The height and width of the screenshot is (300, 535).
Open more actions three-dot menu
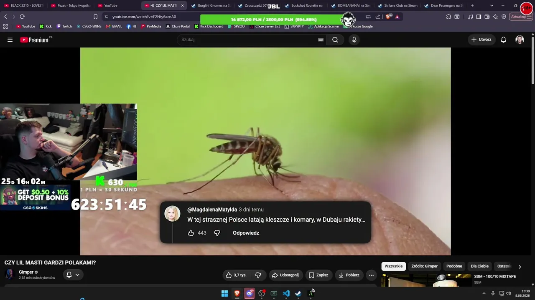(371, 275)
